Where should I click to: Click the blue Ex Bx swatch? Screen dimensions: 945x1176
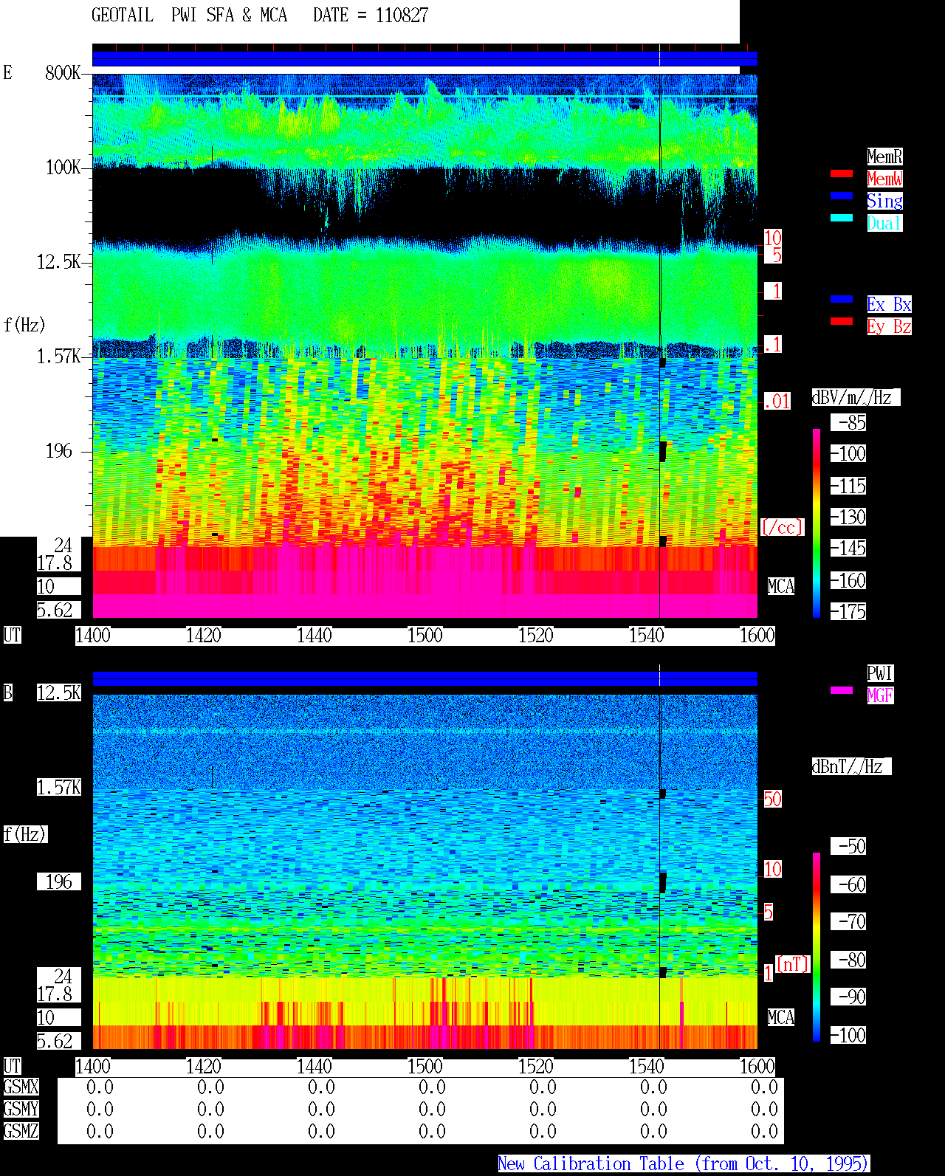click(x=842, y=299)
